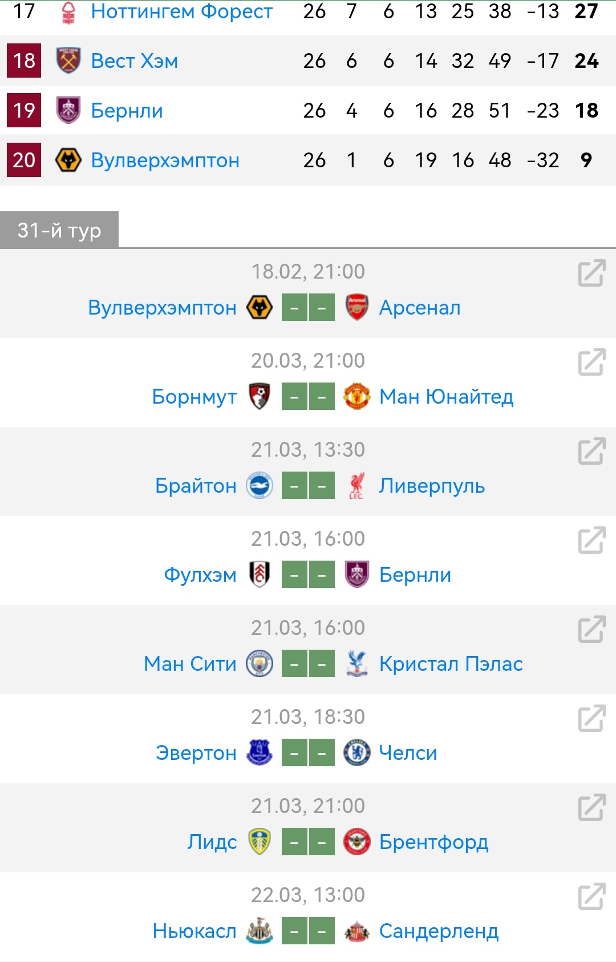Open external link for Everton–Chelsea match
Viewport: 616px width, 962px height.
pyautogui.click(x=591, y=719)
